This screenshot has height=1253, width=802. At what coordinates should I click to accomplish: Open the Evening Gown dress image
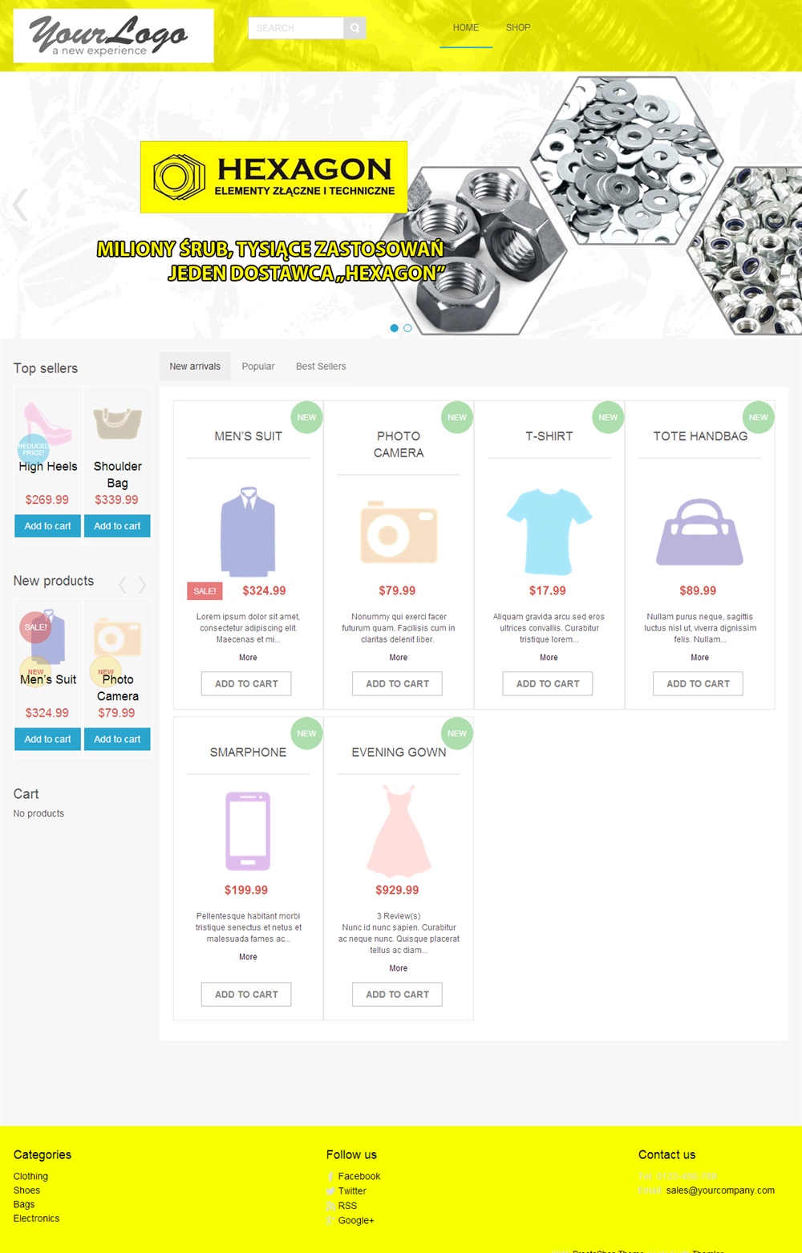[399, 830]
